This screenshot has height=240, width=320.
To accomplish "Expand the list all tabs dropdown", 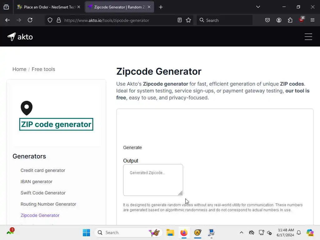I will (x=258, y=7).
